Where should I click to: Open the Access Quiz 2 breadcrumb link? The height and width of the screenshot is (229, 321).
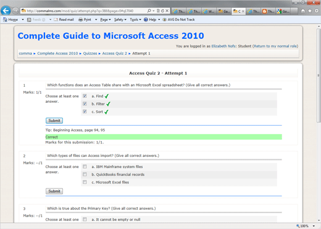(x=115, y=54)
